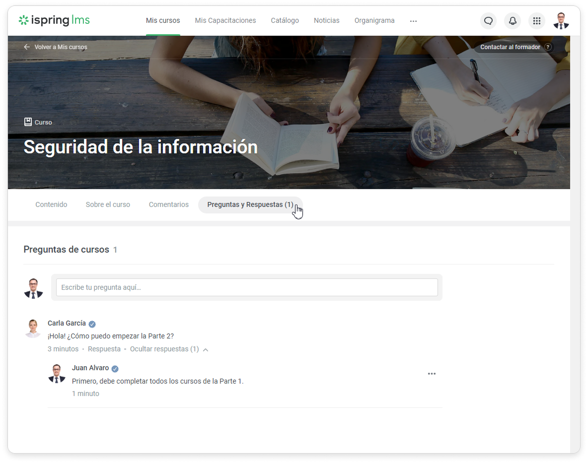Go to Mis Capacitaciones menu
Viewport: 588px width, 463px height.
(x=225, y=20)
